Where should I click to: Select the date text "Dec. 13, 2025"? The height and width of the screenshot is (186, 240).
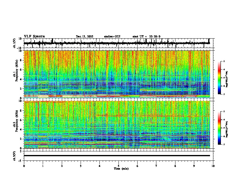(85, 36)
